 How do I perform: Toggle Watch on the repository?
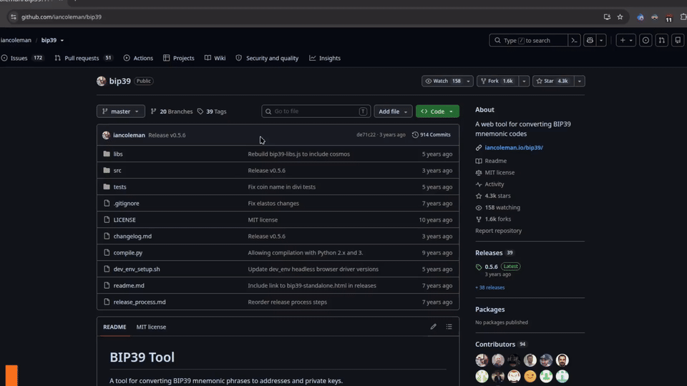[442, 81]
